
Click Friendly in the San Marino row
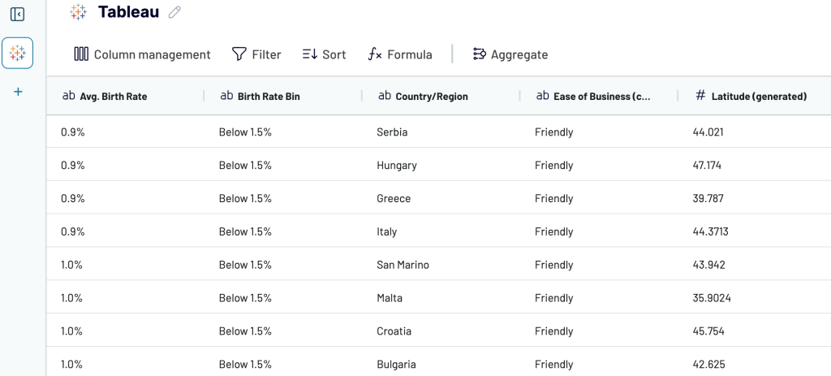pos(553,265)
